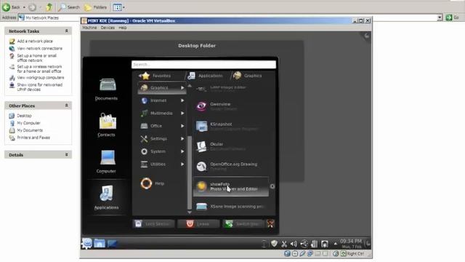Open the VirtualBox Help menu
This screenshot has width=465, height=262.
[x=123, y=28]
